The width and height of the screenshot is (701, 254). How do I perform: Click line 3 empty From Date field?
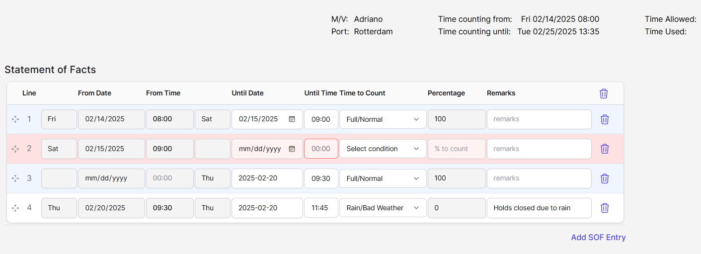pos(111,178)
